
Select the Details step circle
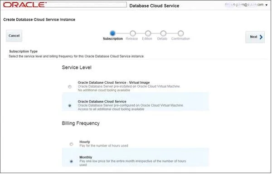pyautogui.click(x=163, y=33)
